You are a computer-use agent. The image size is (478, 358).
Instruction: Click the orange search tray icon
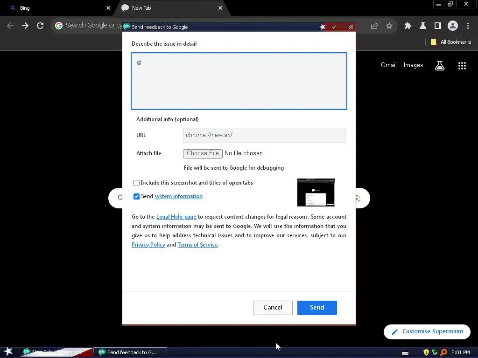coord(443,352)
